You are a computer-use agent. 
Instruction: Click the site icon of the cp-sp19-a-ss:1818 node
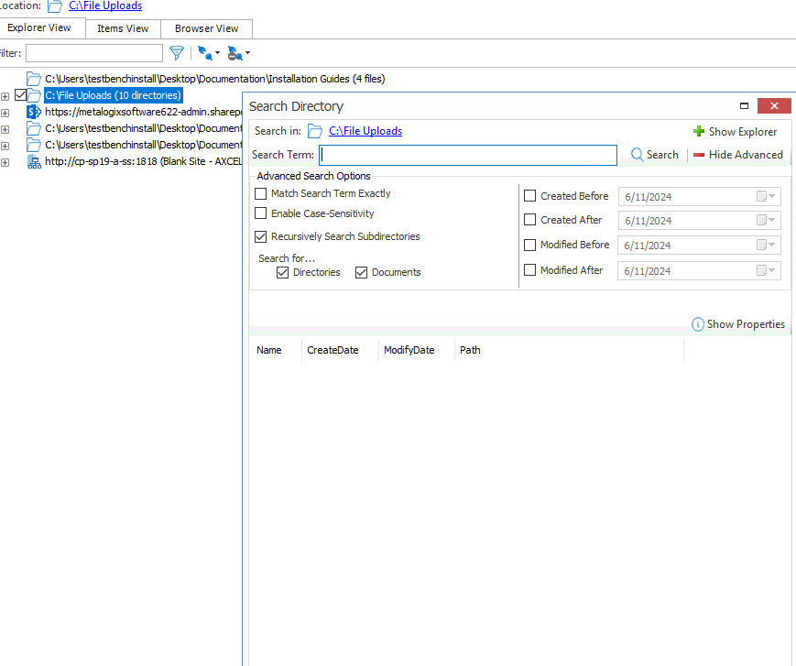pyautogui.click(x=34, y=161)
